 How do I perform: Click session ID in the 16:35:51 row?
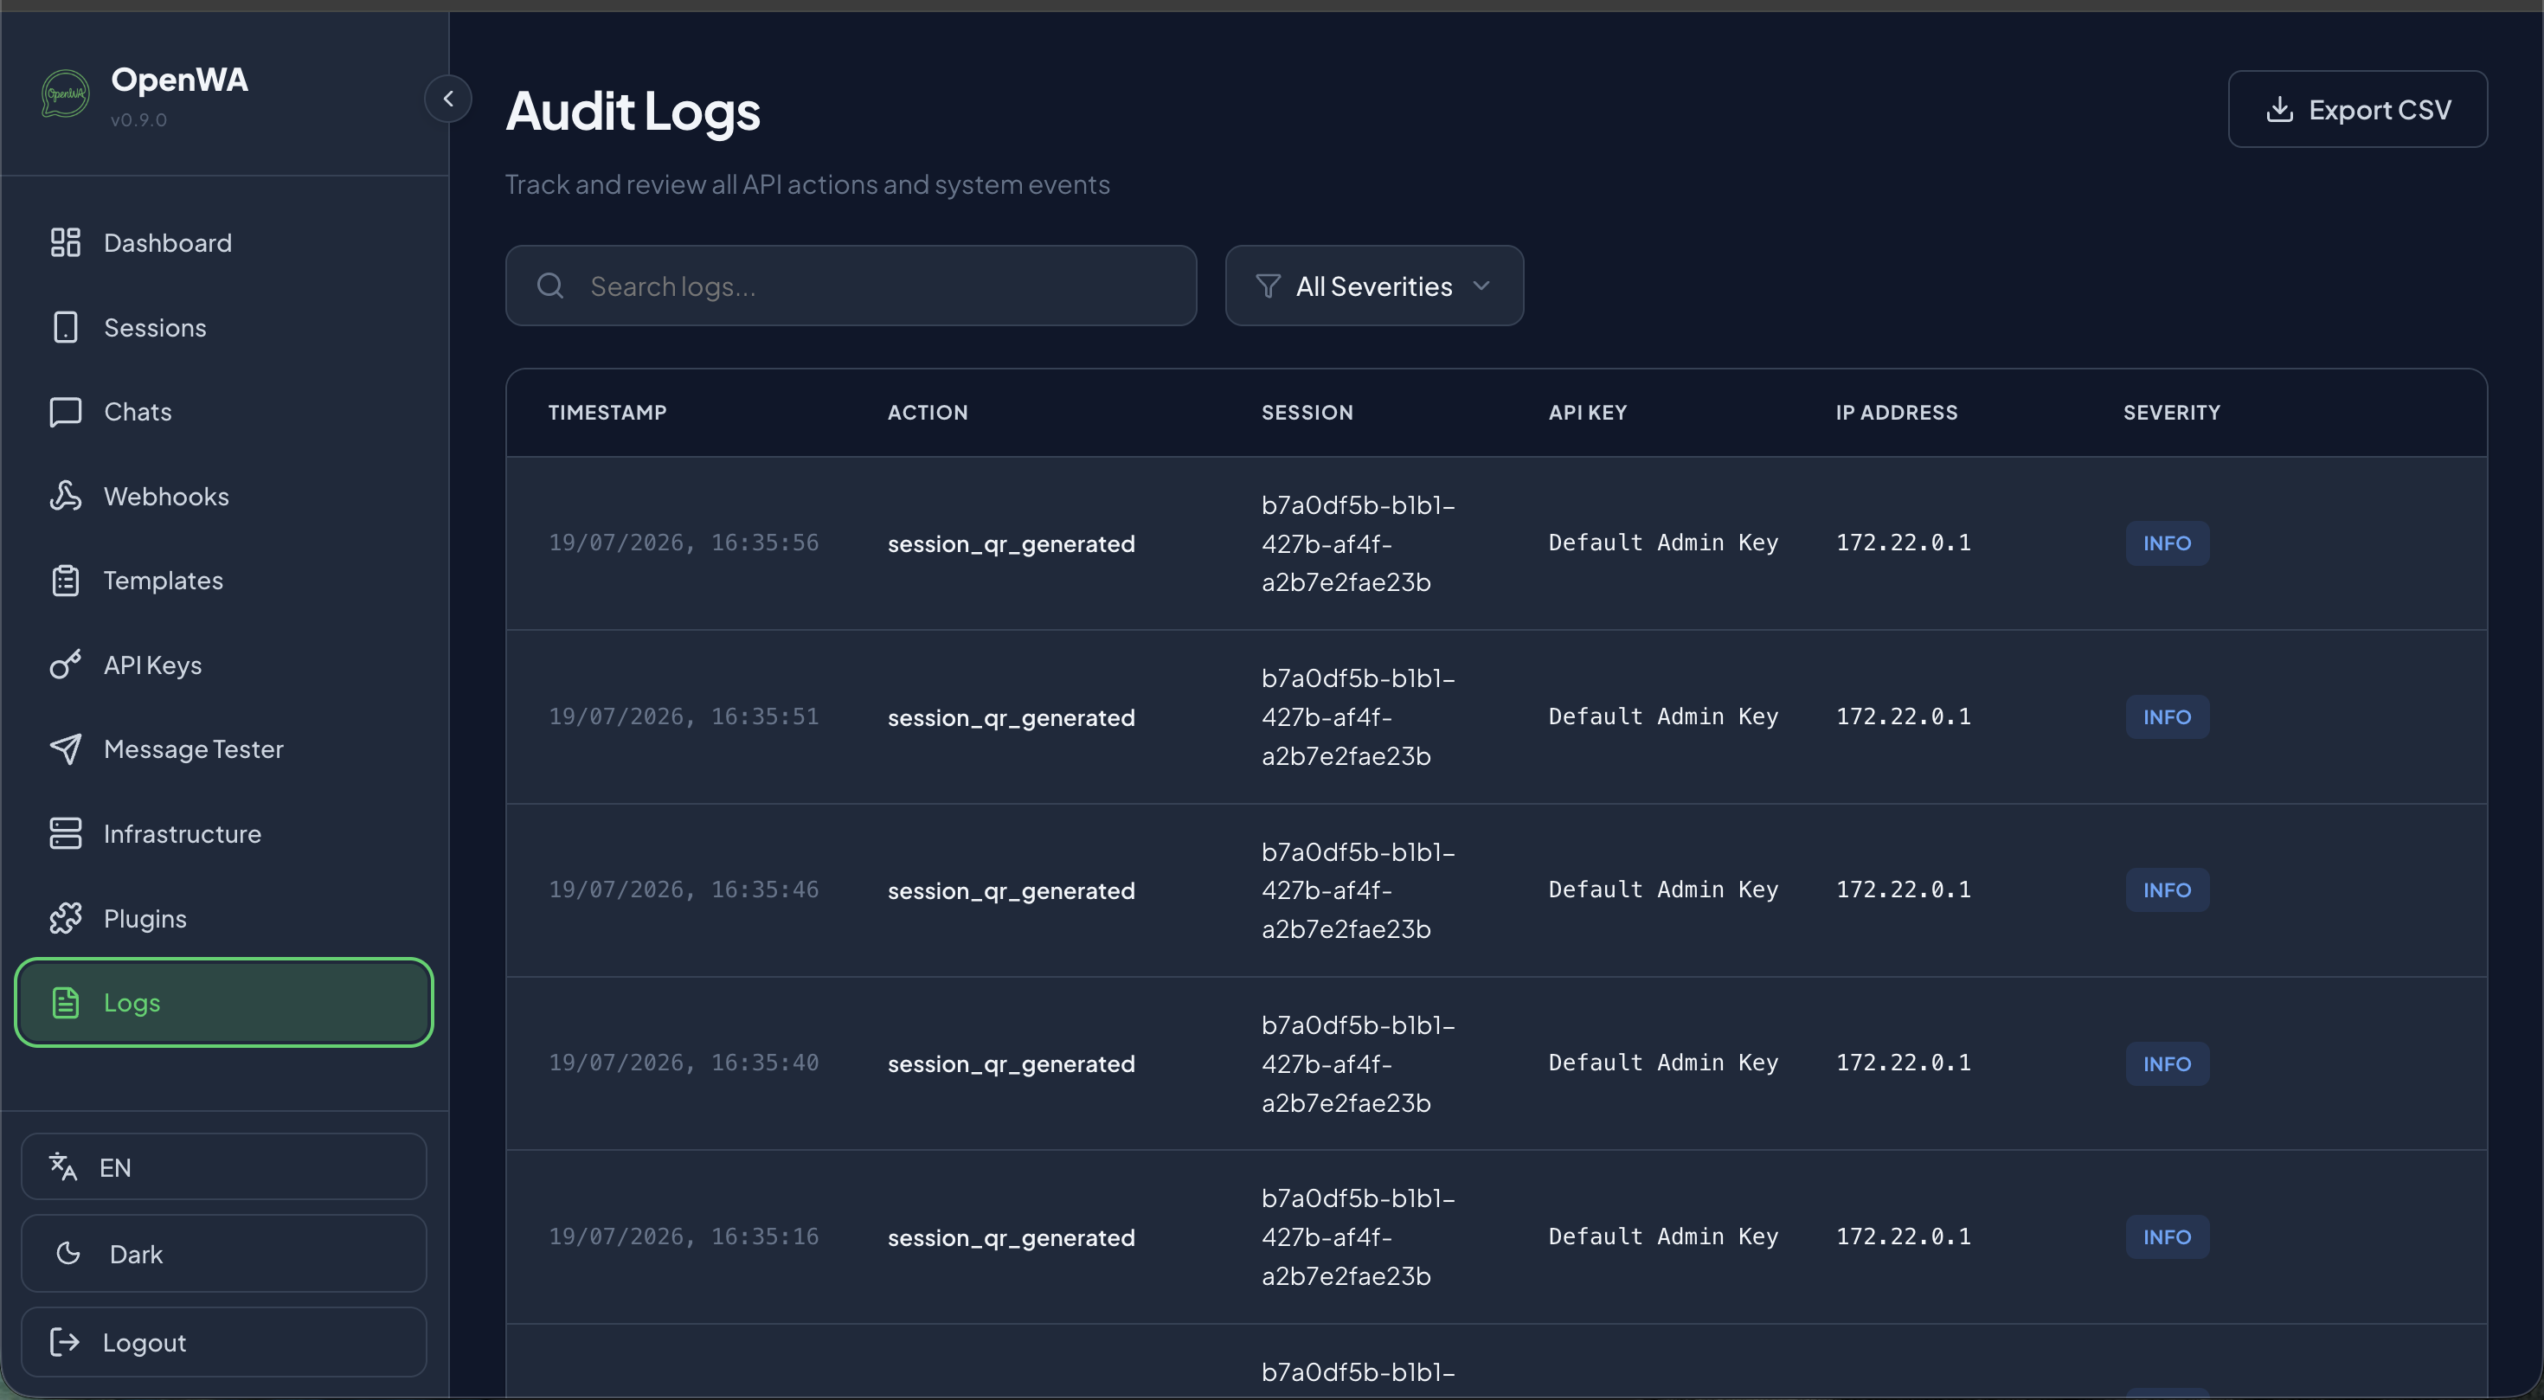pos(1358,716)
